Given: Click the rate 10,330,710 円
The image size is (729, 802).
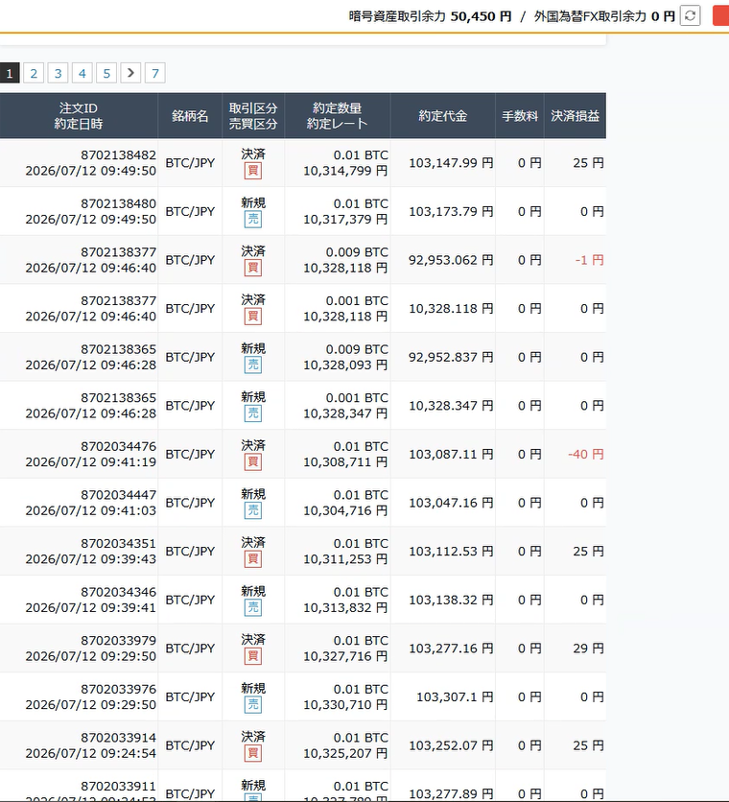Looking at the screenshot, I should 345,705.
